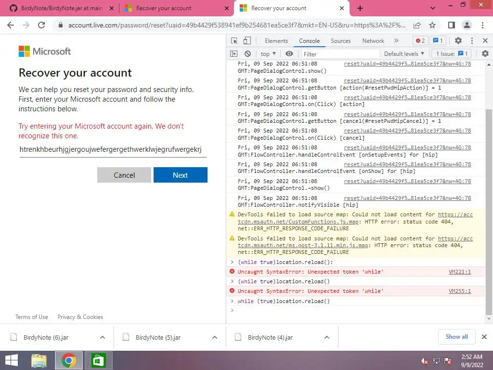Click the inspect element picker icon
493x370 pixels.
click(234, 40)
